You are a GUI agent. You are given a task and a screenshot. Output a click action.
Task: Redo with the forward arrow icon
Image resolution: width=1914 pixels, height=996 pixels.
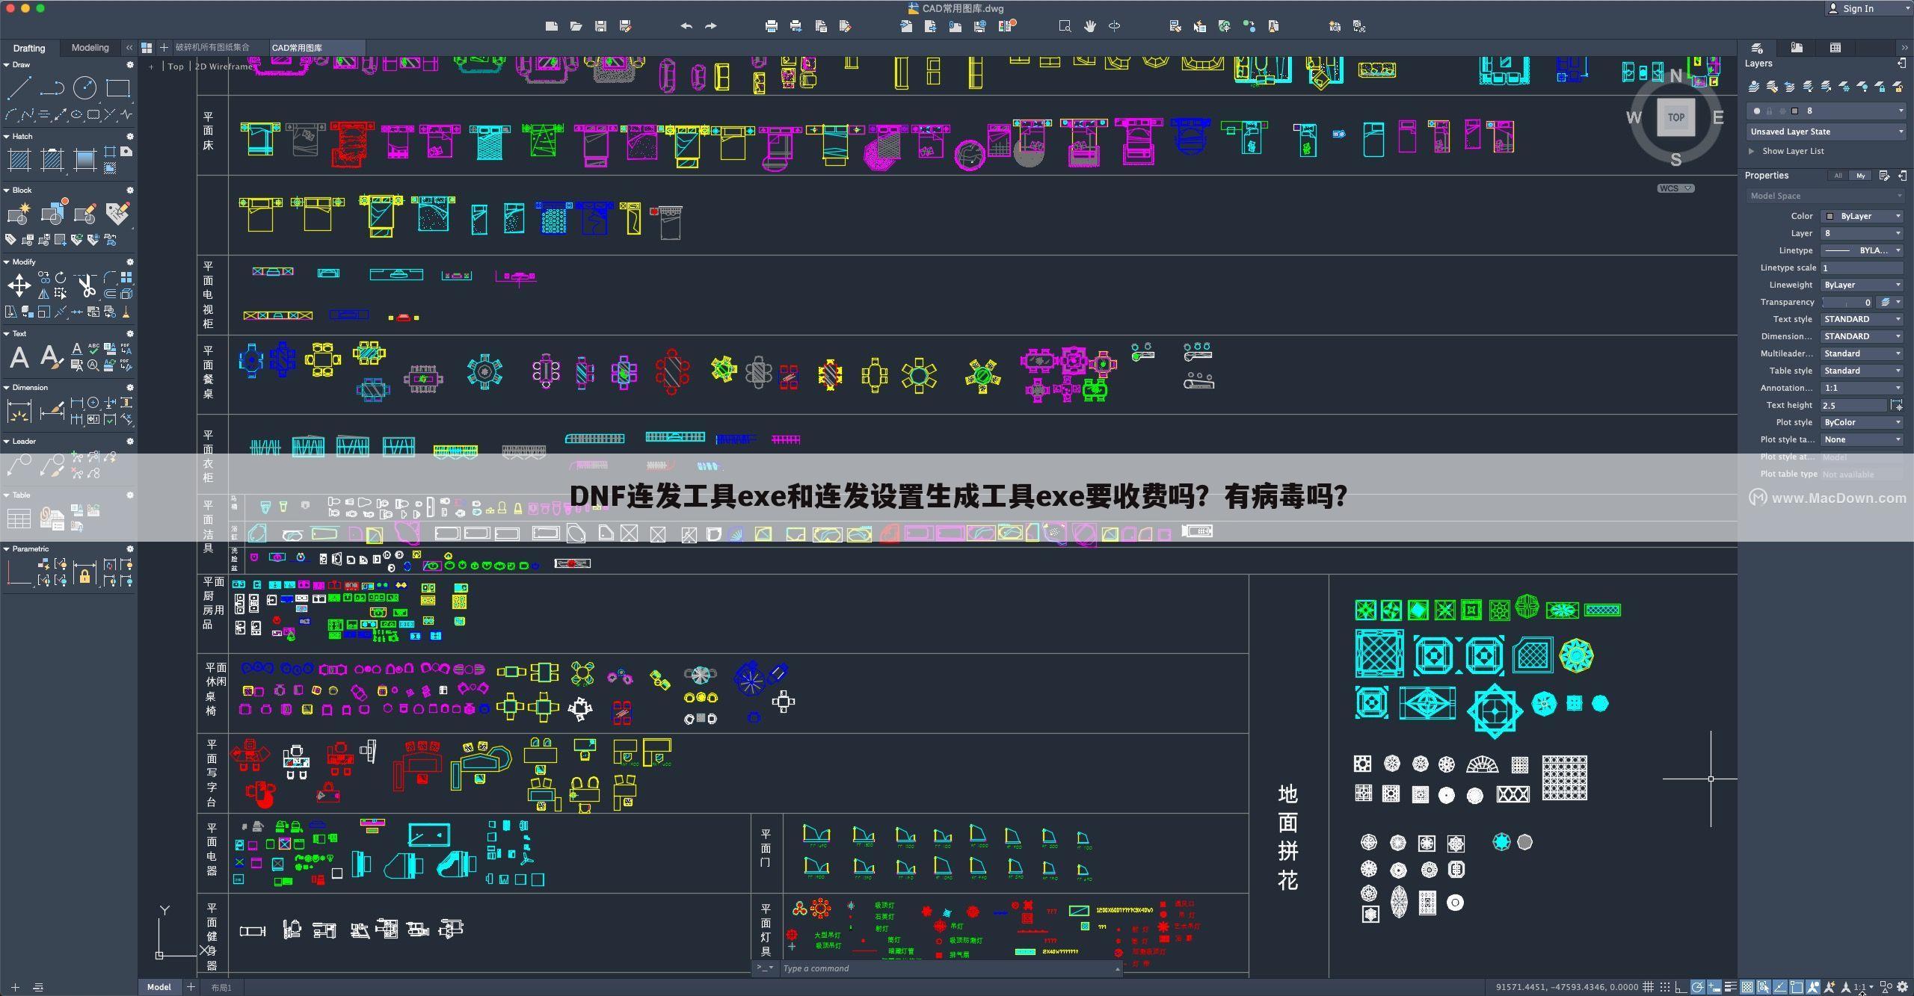[x=710, y=26]
